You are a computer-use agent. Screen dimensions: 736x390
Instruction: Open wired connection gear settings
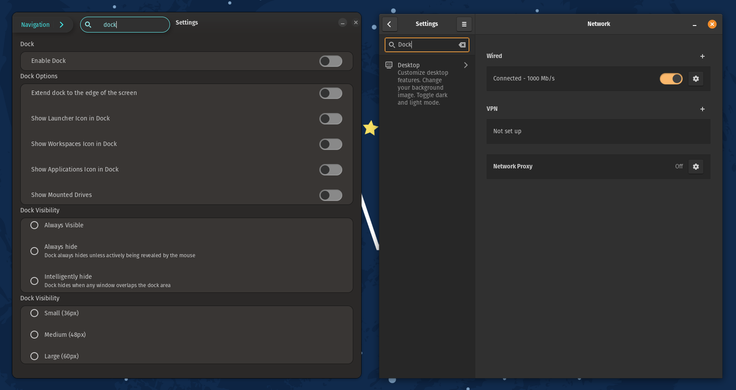coord(695,79)
